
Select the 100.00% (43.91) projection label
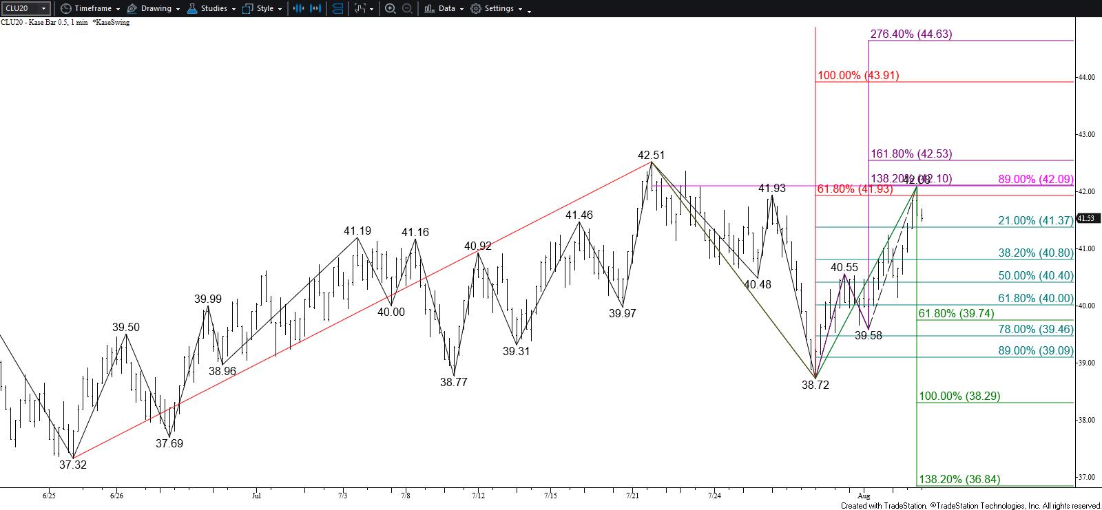click(857, 75)
